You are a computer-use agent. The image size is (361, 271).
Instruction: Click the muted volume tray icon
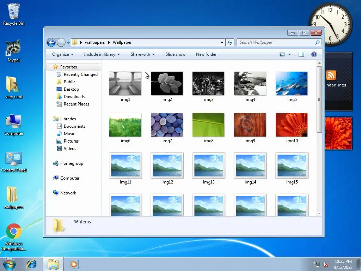(x=325, y=265)
